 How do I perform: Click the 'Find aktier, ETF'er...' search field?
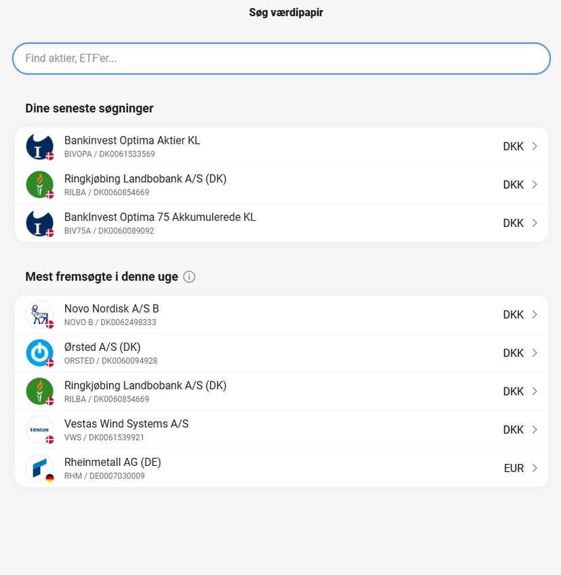point(281,58)
